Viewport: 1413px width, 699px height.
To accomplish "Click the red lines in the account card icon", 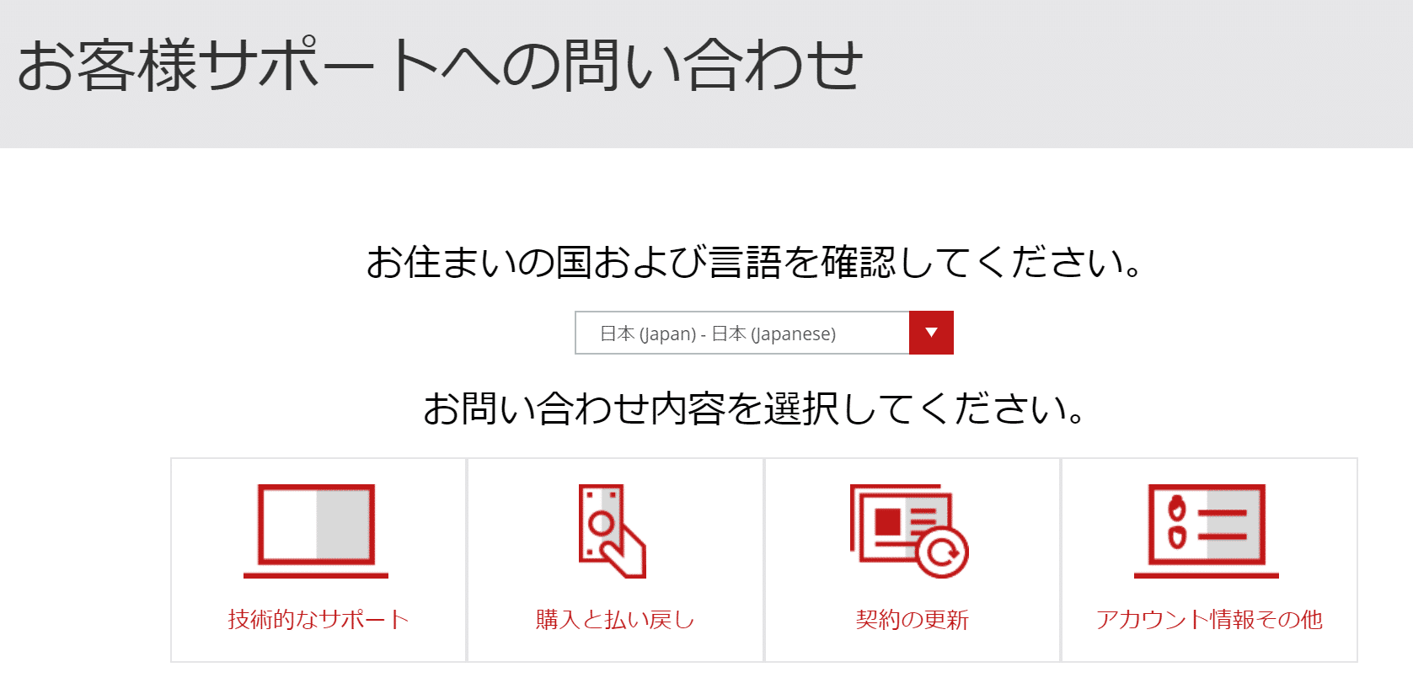I will [x=1222, y=524].
